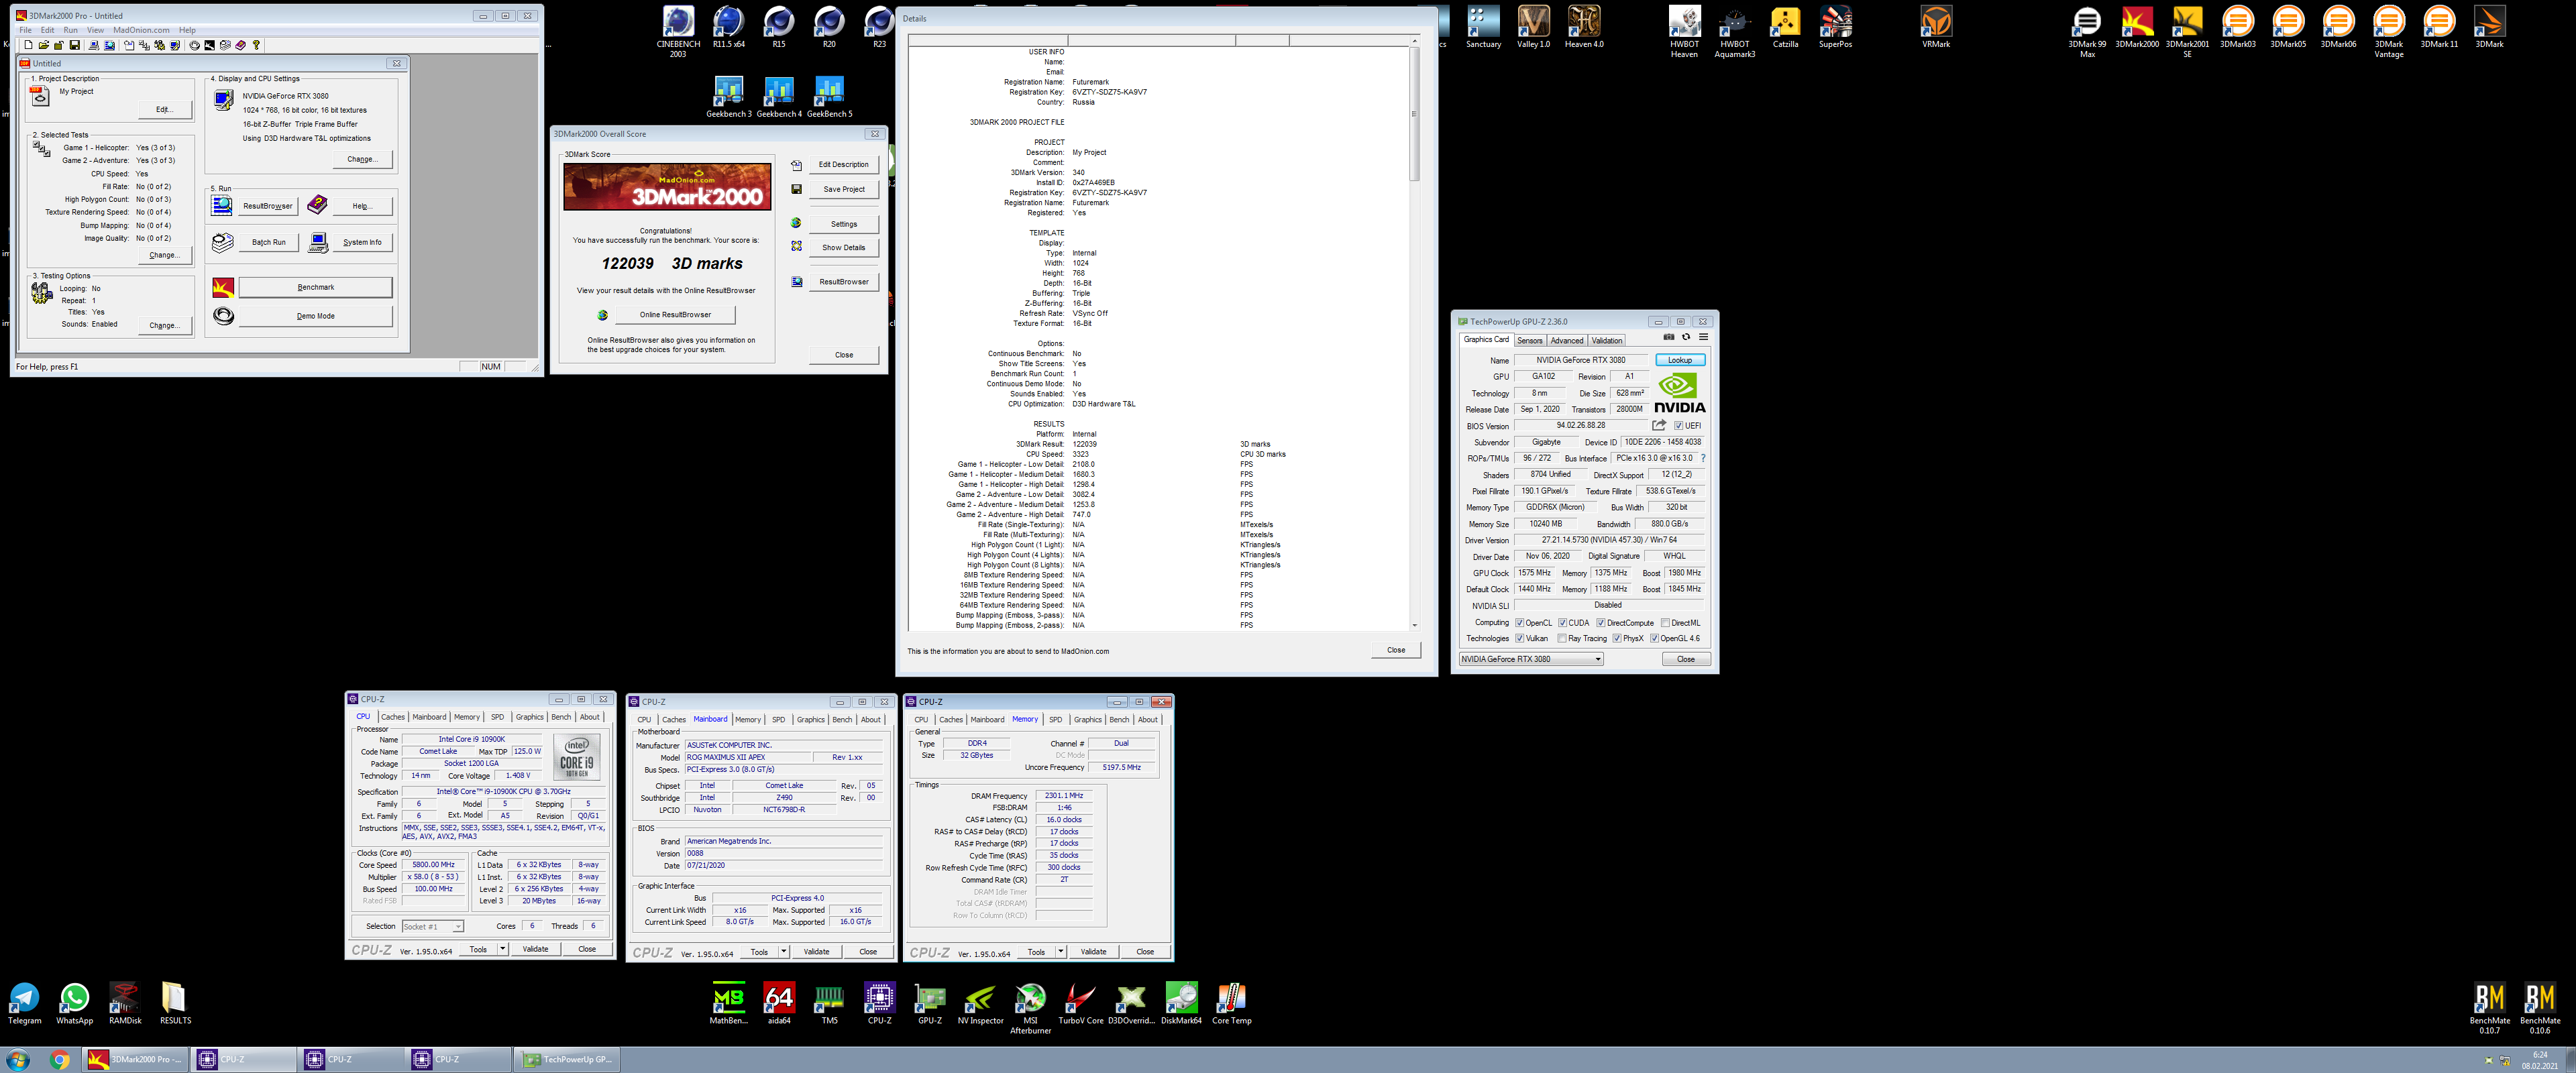
Task: Open Telegram from the desktop
Action: click(24, 1003)
